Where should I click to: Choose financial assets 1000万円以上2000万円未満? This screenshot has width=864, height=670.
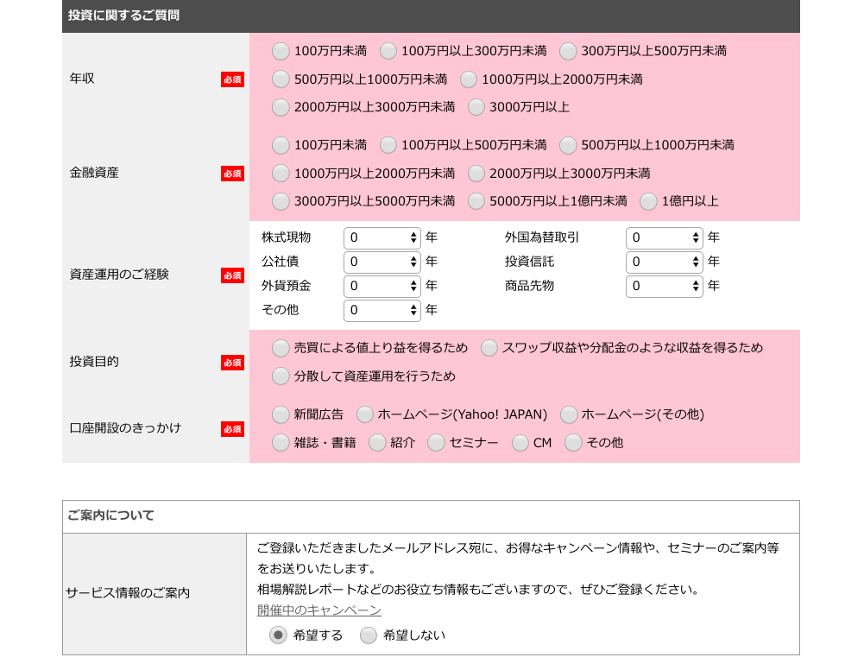[281, 174]
